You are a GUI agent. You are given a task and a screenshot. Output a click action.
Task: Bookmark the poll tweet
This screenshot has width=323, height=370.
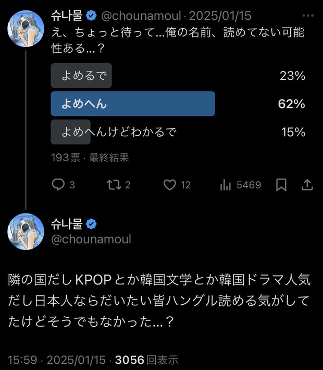(x=281, y=185)
